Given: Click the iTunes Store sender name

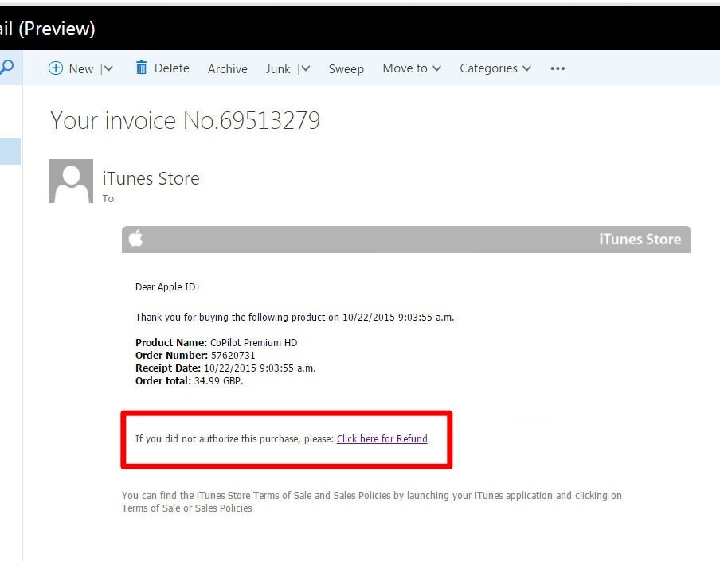Looking at the screenshot, I should coord(151,178).
